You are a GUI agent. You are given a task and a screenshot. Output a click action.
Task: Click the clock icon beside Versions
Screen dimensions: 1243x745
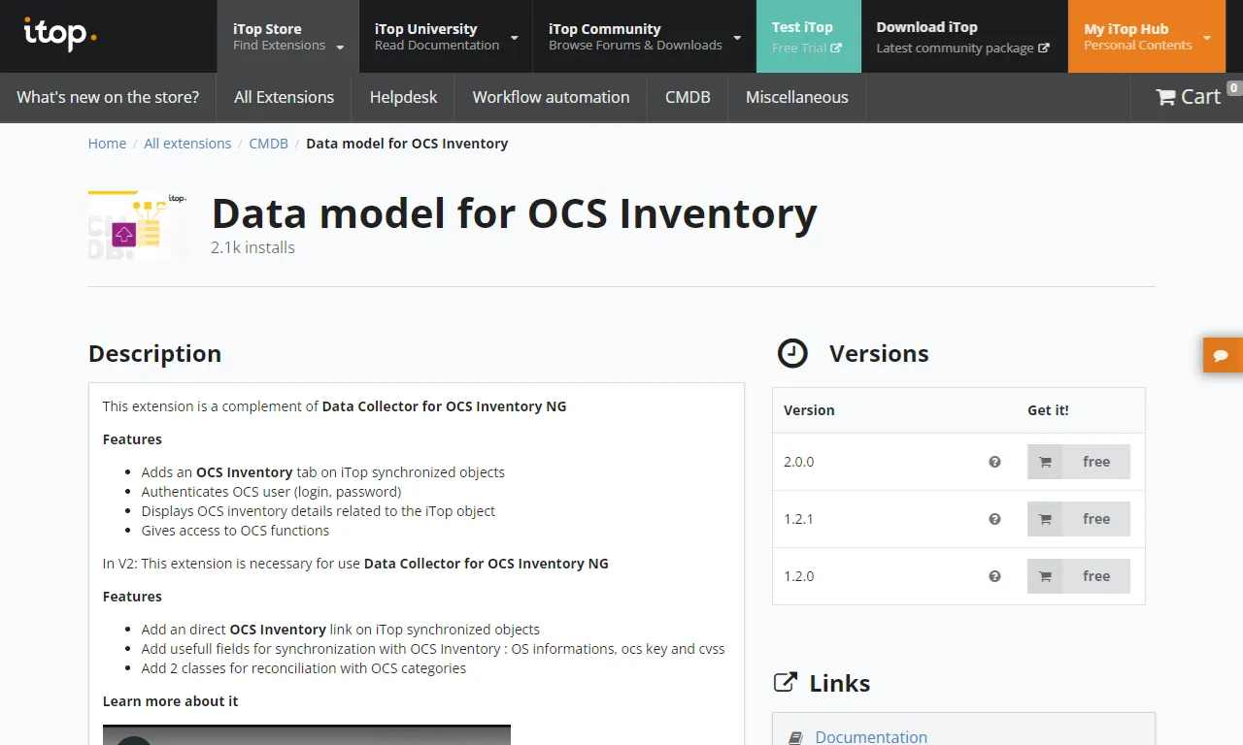[x=792, y=353]
